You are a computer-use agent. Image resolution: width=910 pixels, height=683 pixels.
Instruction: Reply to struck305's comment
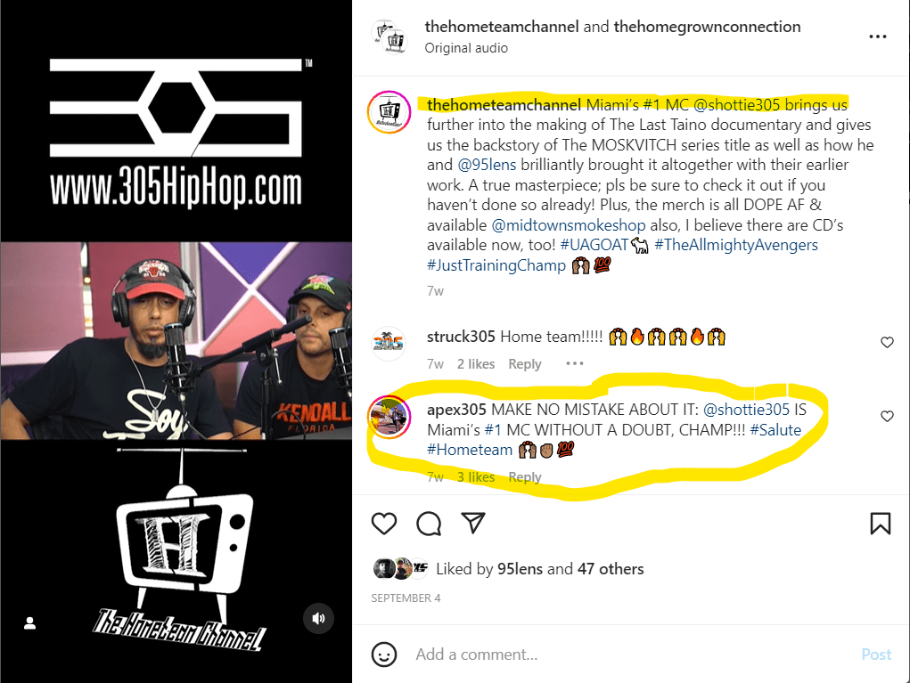coord(525,364)
